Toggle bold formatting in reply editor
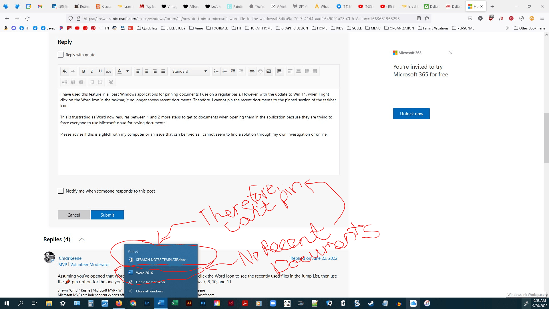This screenshot has width=549, height=309. tap(83, 71)
